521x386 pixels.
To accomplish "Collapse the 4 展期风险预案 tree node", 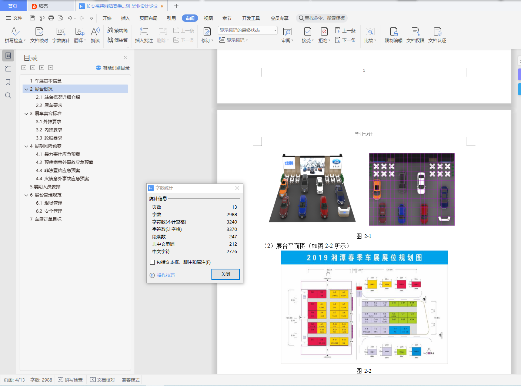I will [26, 146].
